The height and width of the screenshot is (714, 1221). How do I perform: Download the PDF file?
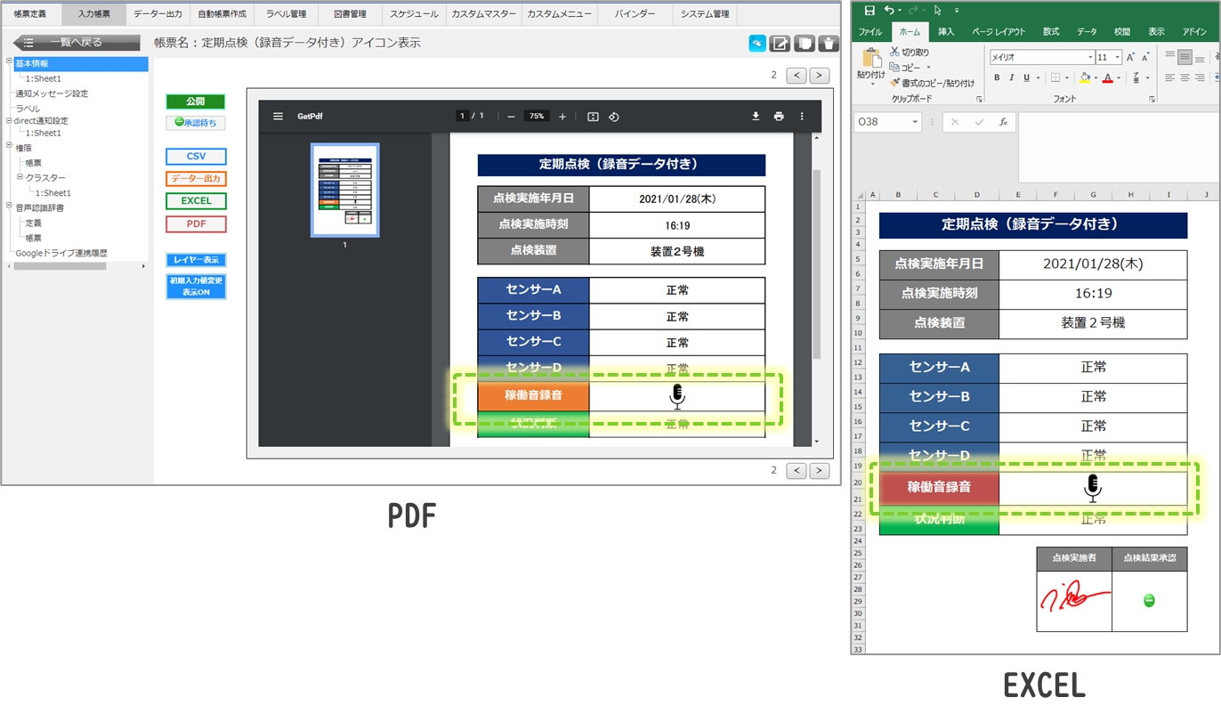[756, 116]
